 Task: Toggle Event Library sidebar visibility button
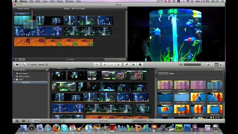pyautogui.click(x=17, y=121)
